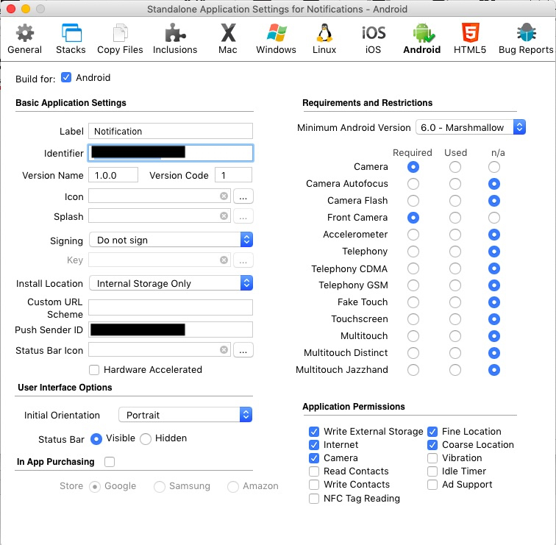Click the browse button for Icon
The image size is (556, 545).
tap(243, 196)
